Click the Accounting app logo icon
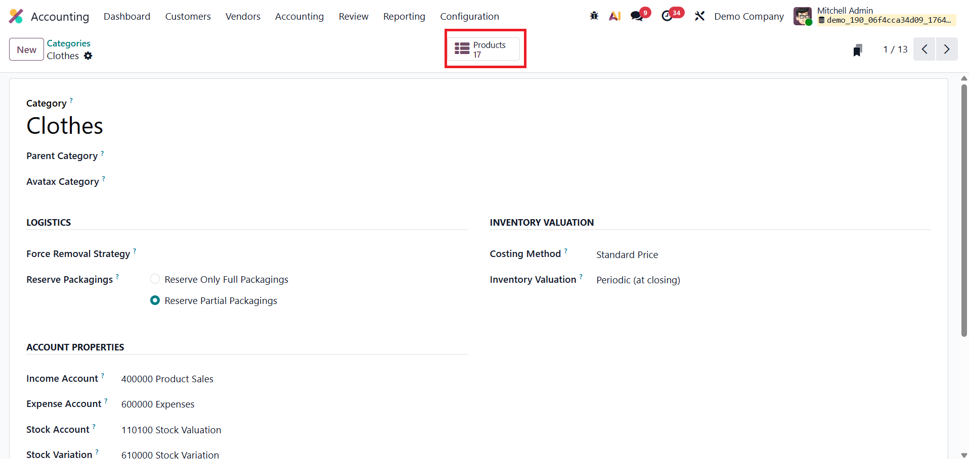The width and height of the screenshot is (969, 459). pos(16,16)
